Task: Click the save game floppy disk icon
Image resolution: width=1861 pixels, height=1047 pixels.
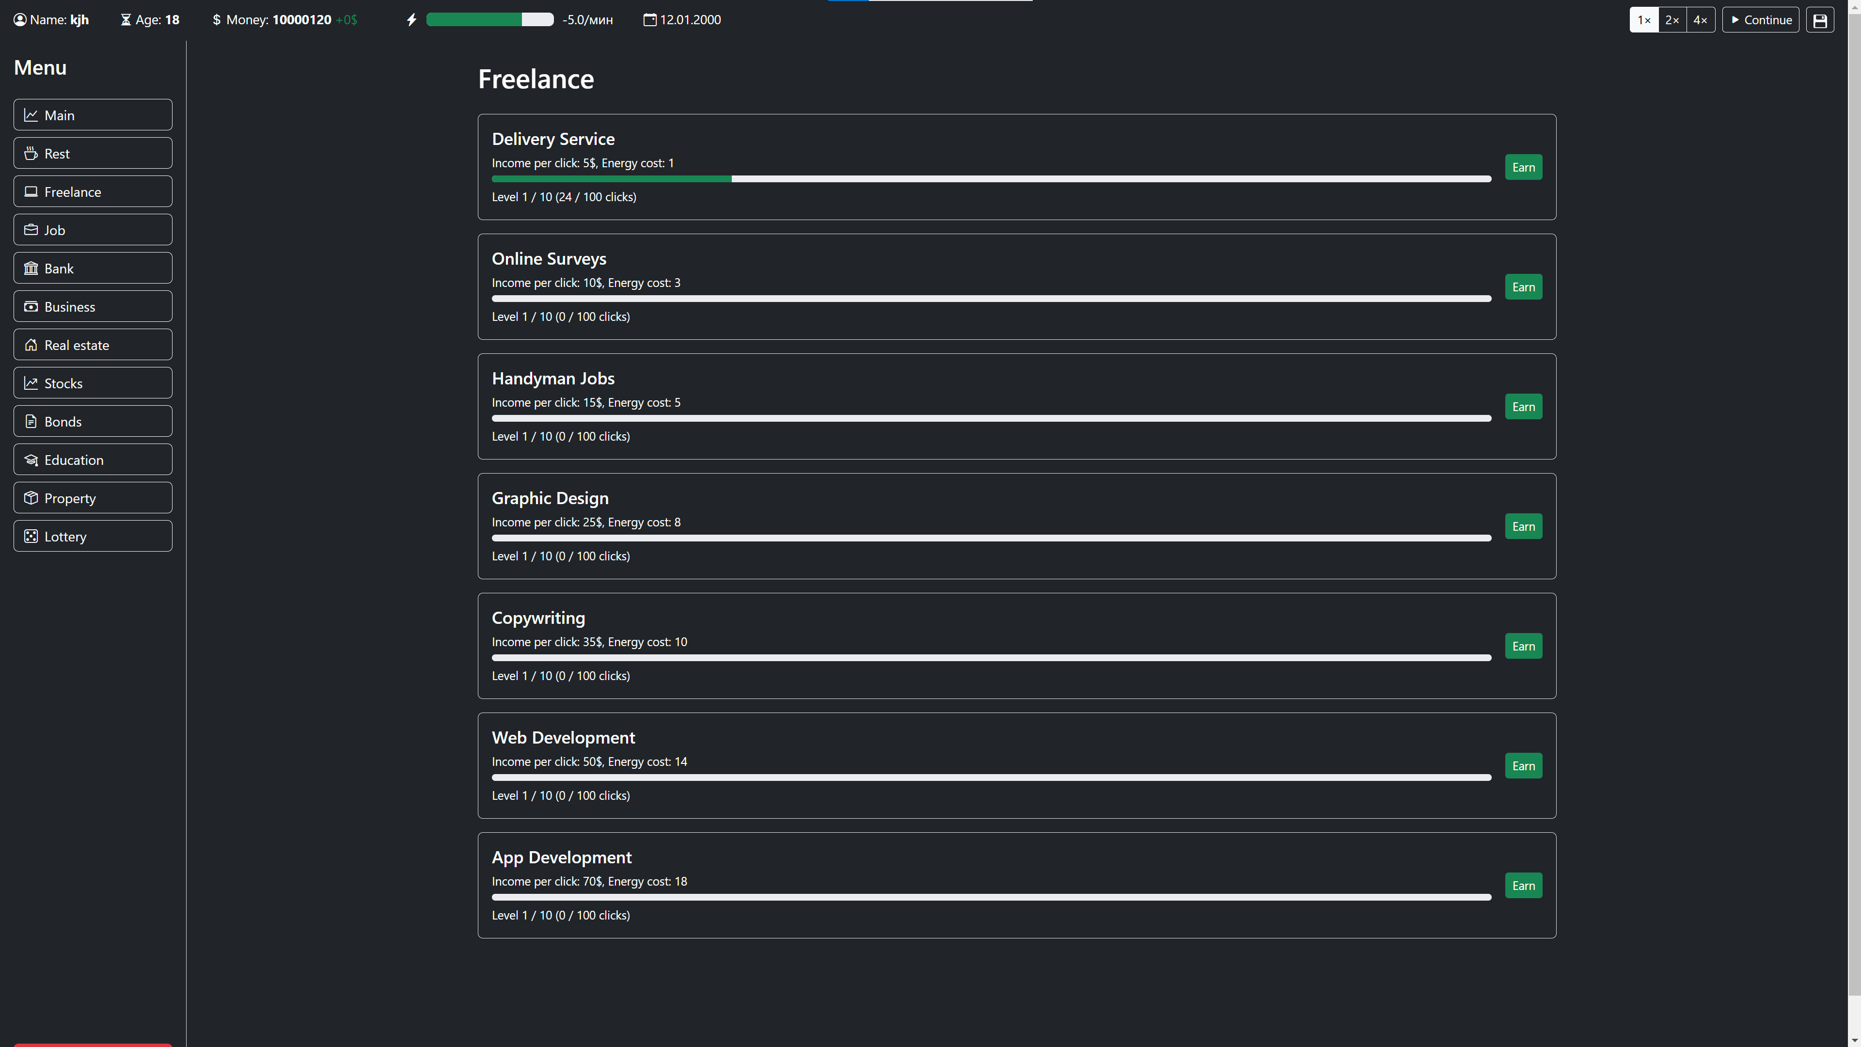Action: 1820,19
